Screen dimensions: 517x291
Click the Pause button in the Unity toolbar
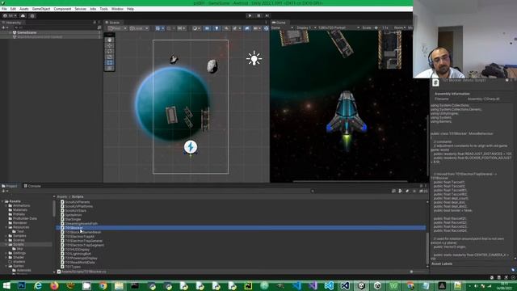point(258,15)
